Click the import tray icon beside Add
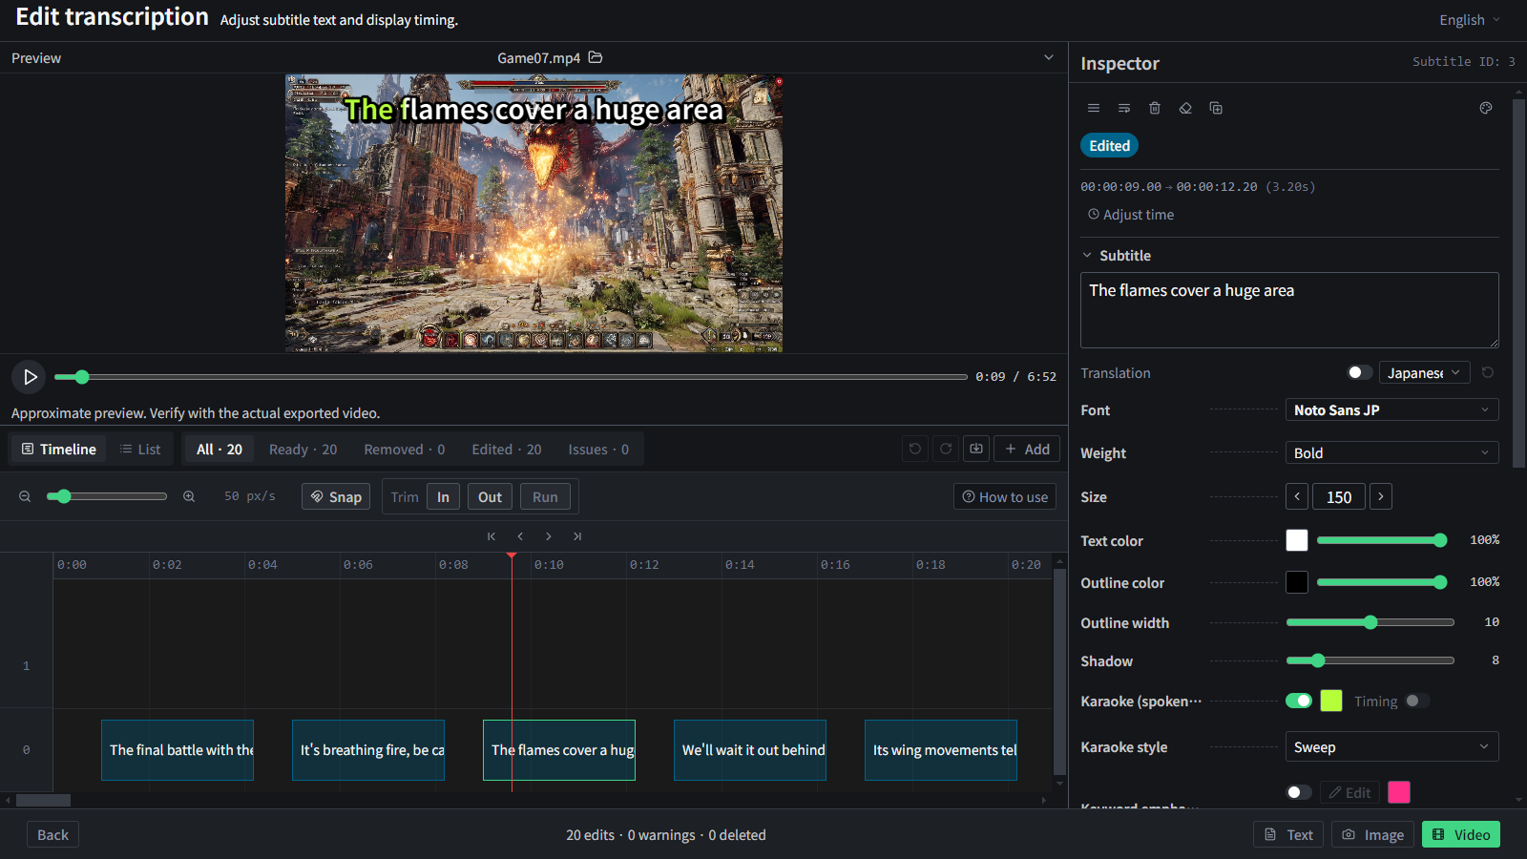The height and width of the screenshot is (859, 1527). tap(976, 449)
